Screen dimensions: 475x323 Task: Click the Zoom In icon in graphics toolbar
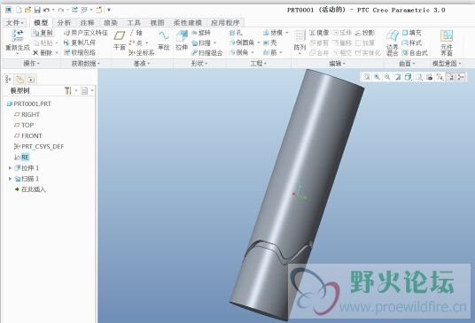coord(377,77)
